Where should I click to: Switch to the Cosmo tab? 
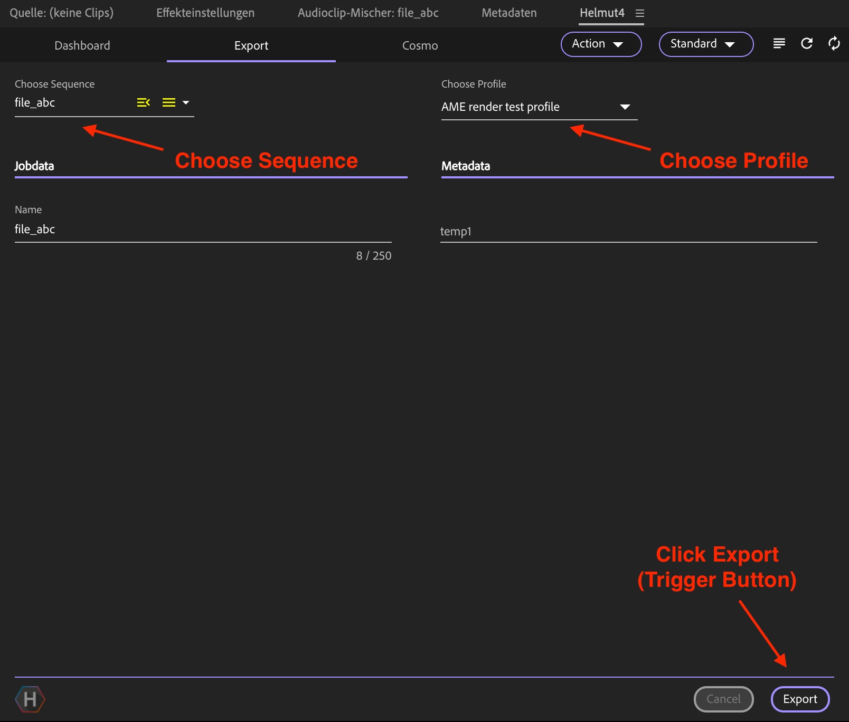click(x=420, y=45)
